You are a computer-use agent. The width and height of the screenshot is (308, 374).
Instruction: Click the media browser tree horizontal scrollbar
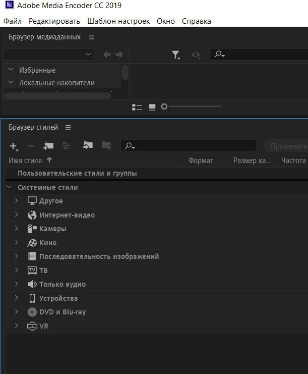[x=58, y=96]
